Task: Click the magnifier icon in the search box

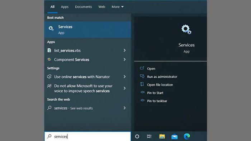Action: point(49,136)
